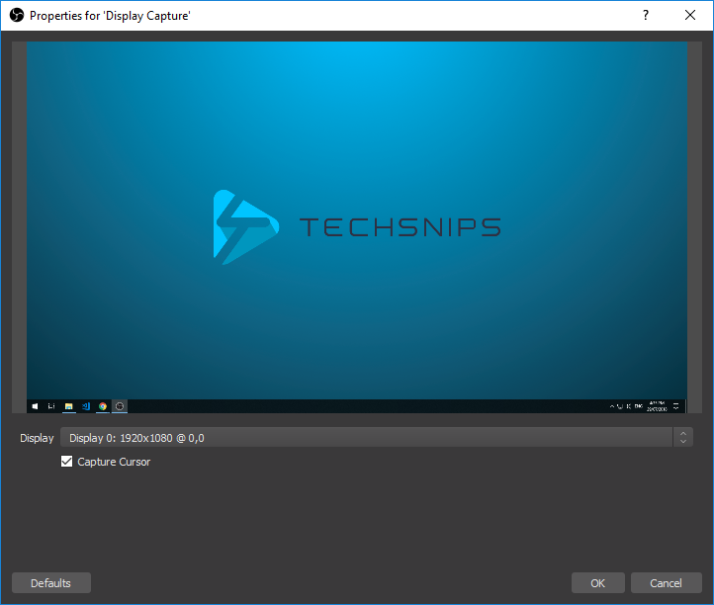714x605 pixels.
Task: Click the OBS logo in the title bar
Action: tap(17, 15)
